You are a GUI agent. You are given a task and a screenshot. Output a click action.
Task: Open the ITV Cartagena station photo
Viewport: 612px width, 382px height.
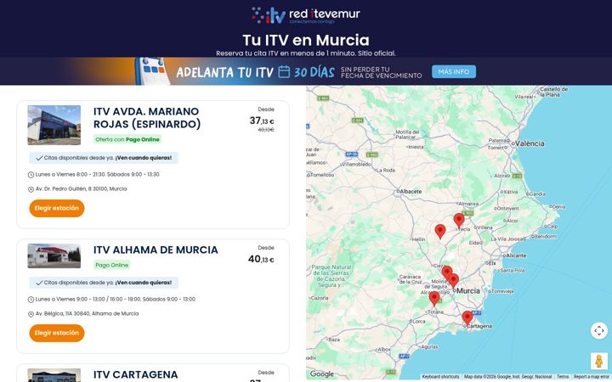(54, 375)
